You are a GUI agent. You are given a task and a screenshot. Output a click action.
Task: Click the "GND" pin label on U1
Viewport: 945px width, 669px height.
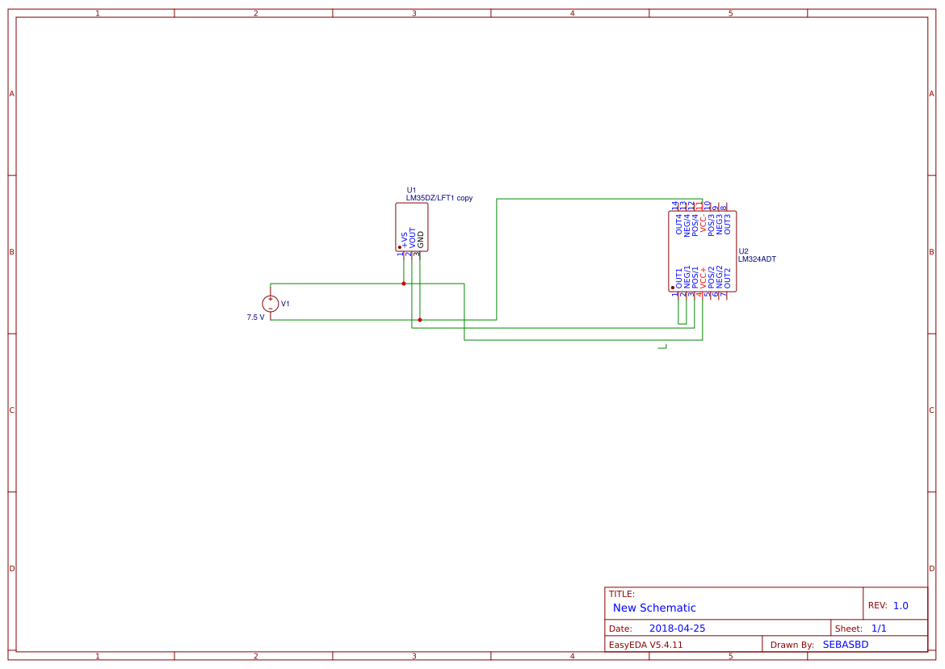(421, 239)
